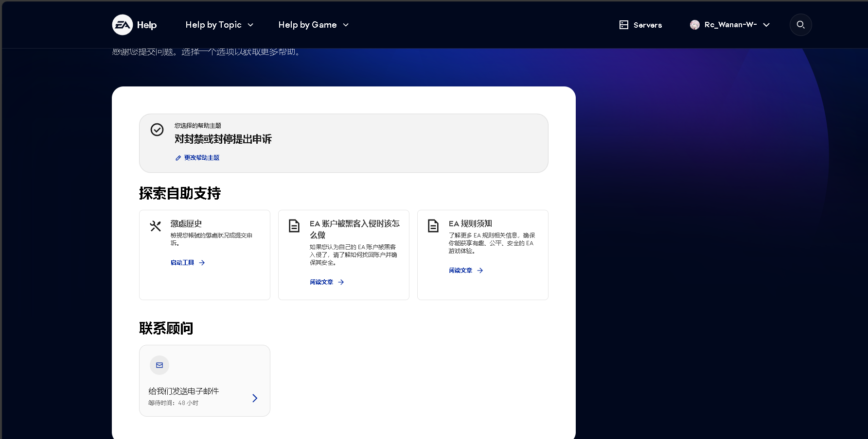Click the 等待时间: 48 小时 text
868x439 pixels.
pyautogui.click(x=174, y=403)
